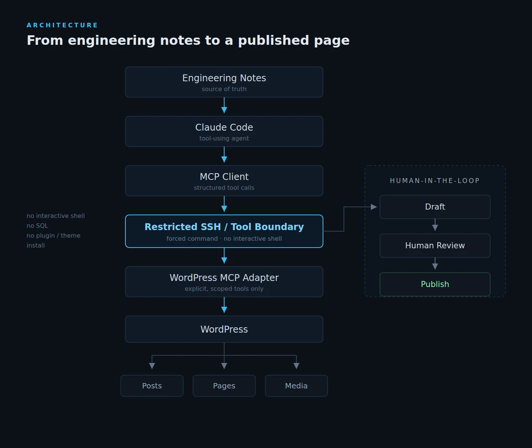Image resolution: width=532 pixels, height=448 pixels.
Task: Click 'forced command · no interactive shell' subtitle
Action: click(224, 238)
